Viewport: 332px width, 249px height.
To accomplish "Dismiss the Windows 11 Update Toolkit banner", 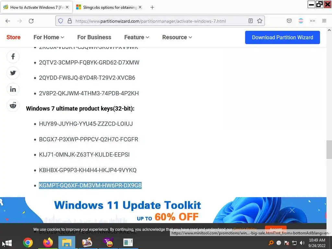I will click(x=292, y=210).
